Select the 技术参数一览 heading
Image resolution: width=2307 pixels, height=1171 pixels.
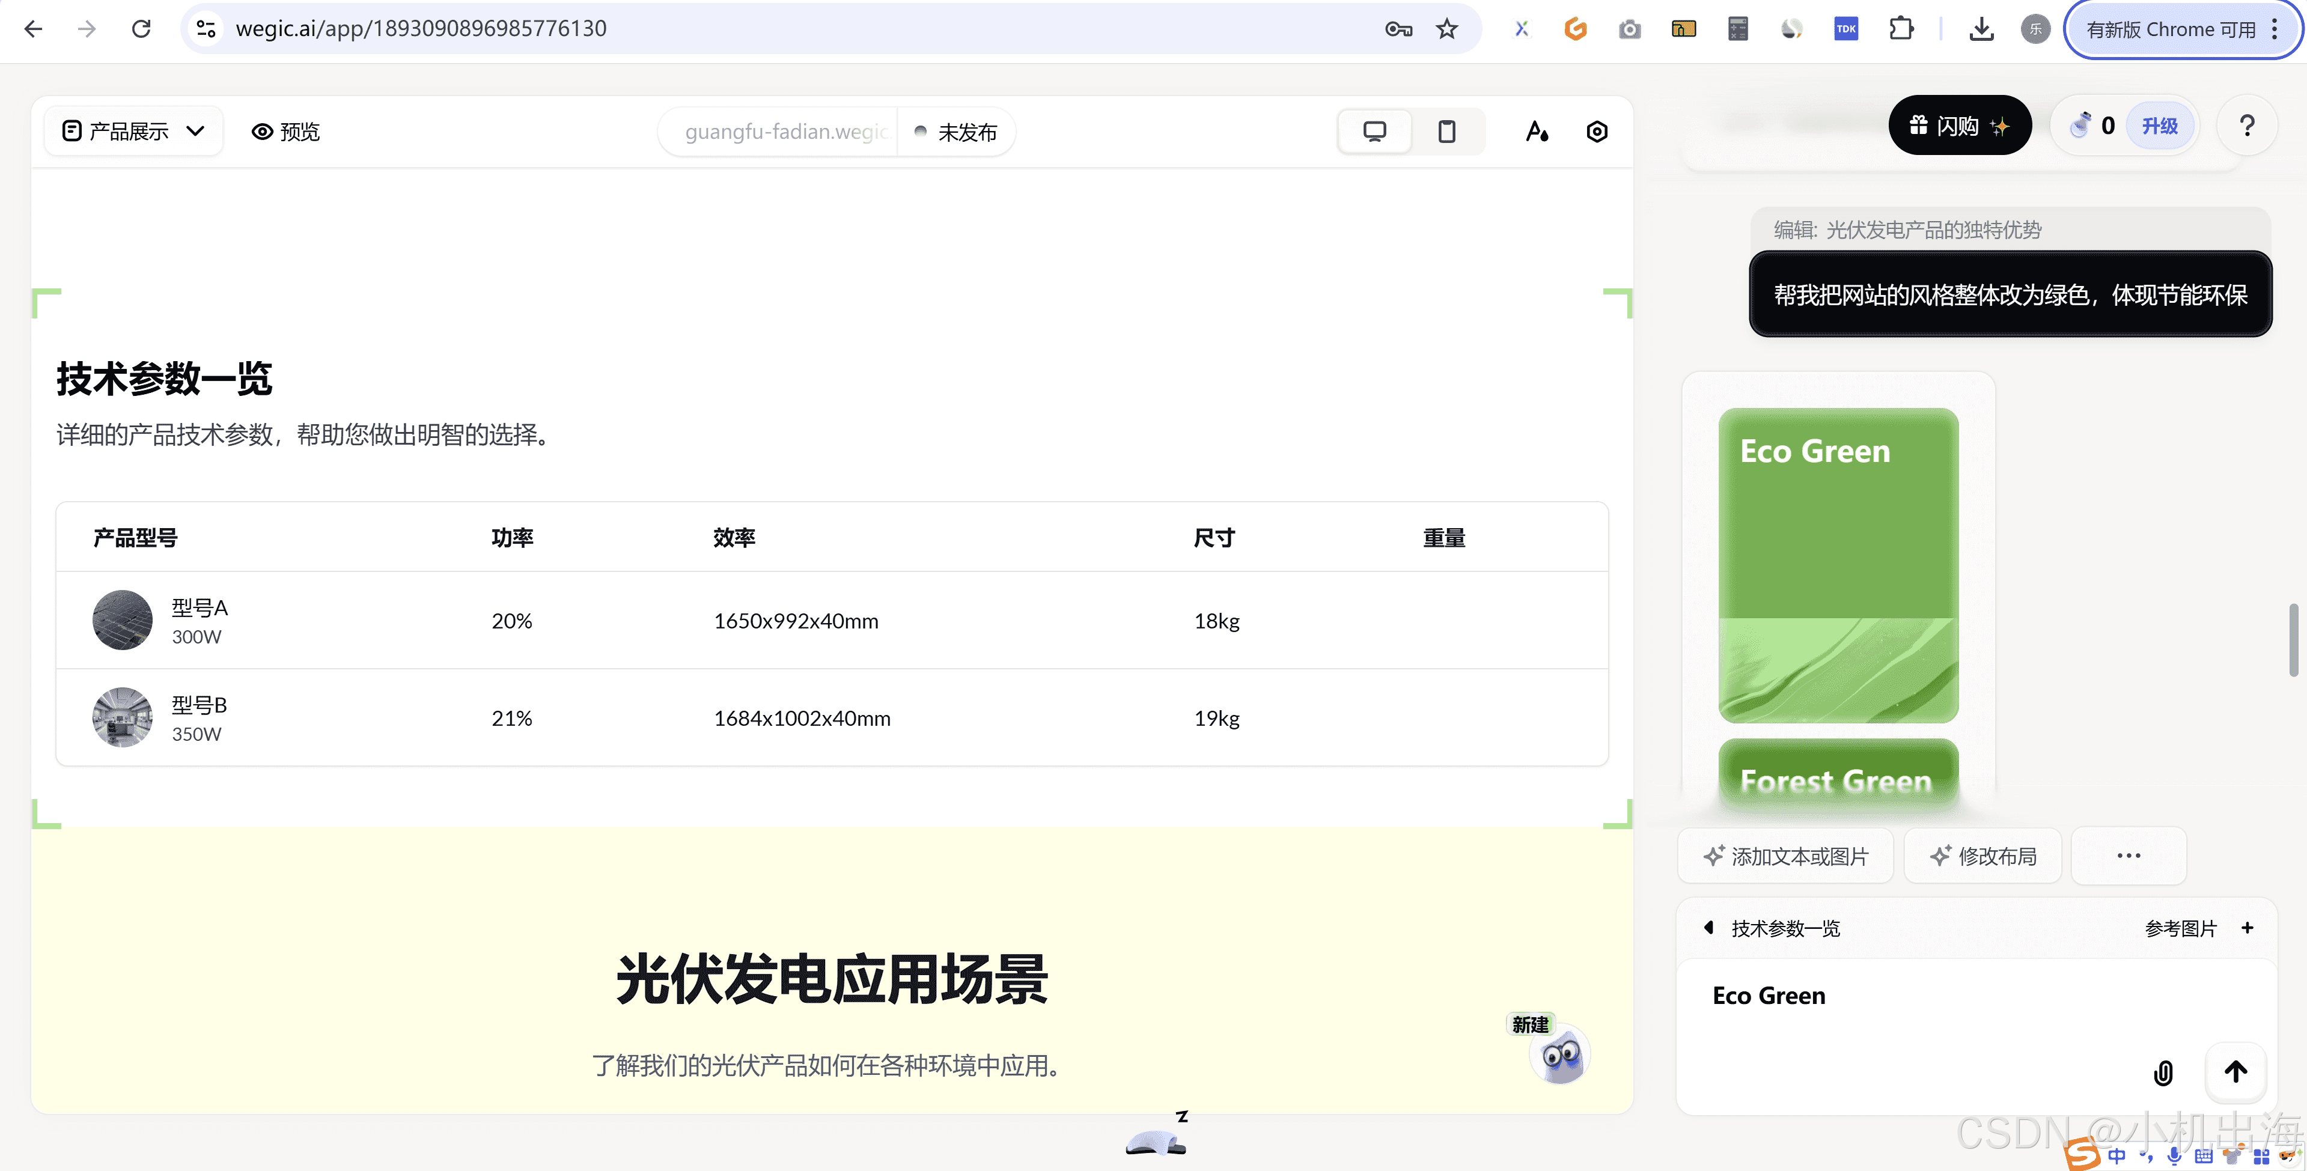point(164,379)
